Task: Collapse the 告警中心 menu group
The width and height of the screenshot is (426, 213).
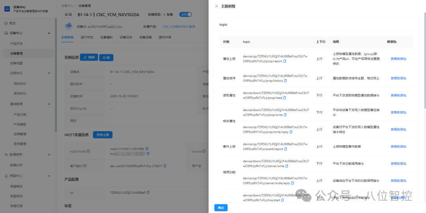Action: 49,176
